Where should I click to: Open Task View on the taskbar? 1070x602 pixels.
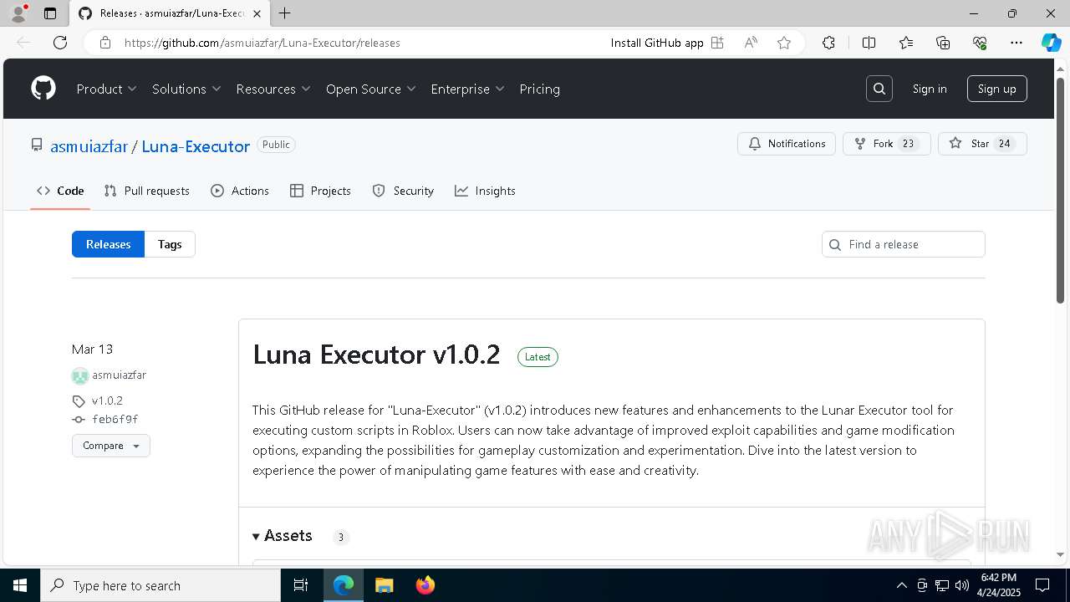pos(301,585)
